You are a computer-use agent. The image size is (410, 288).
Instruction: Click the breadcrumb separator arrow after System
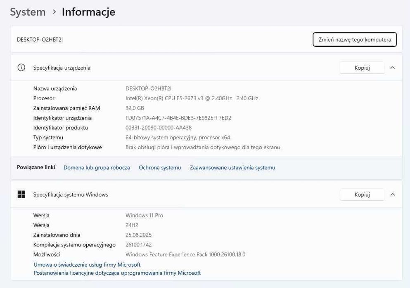click(54, 12)
